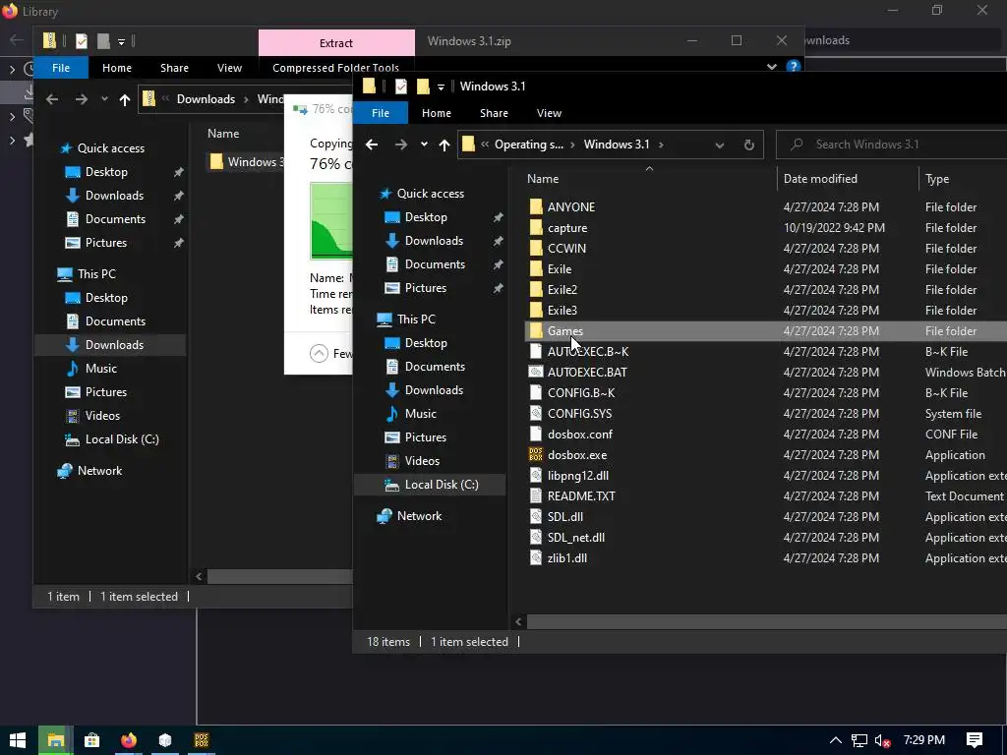
Task: Open Compressed Folder Tools tab
Action: pos(336,68)
